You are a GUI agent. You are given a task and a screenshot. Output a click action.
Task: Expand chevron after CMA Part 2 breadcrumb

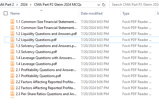[x=17, y=5]
